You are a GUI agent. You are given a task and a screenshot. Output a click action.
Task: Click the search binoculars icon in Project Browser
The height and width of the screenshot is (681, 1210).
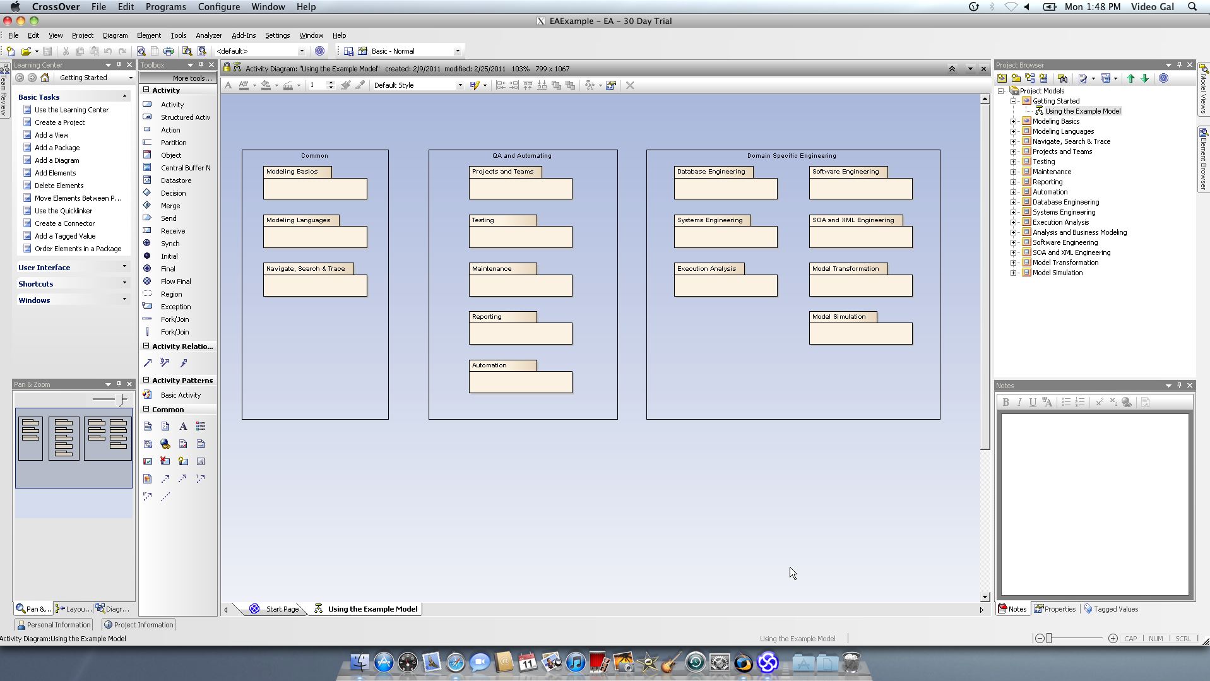tap(1063, 78)
